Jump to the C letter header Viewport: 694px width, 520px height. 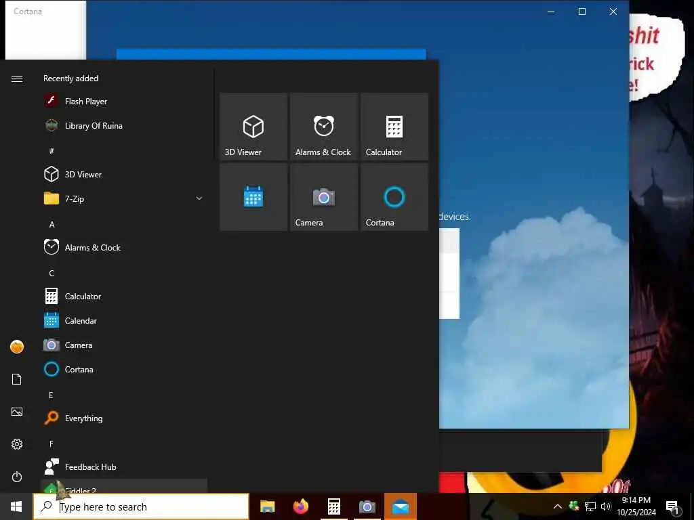[x=52, y=273]
